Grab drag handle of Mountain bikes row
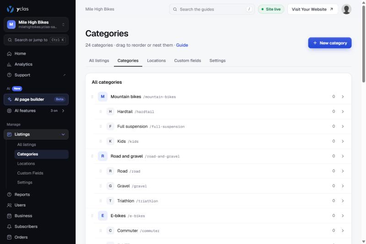Image resolution: width=366 pixels, height=244 pixels. 92,97
